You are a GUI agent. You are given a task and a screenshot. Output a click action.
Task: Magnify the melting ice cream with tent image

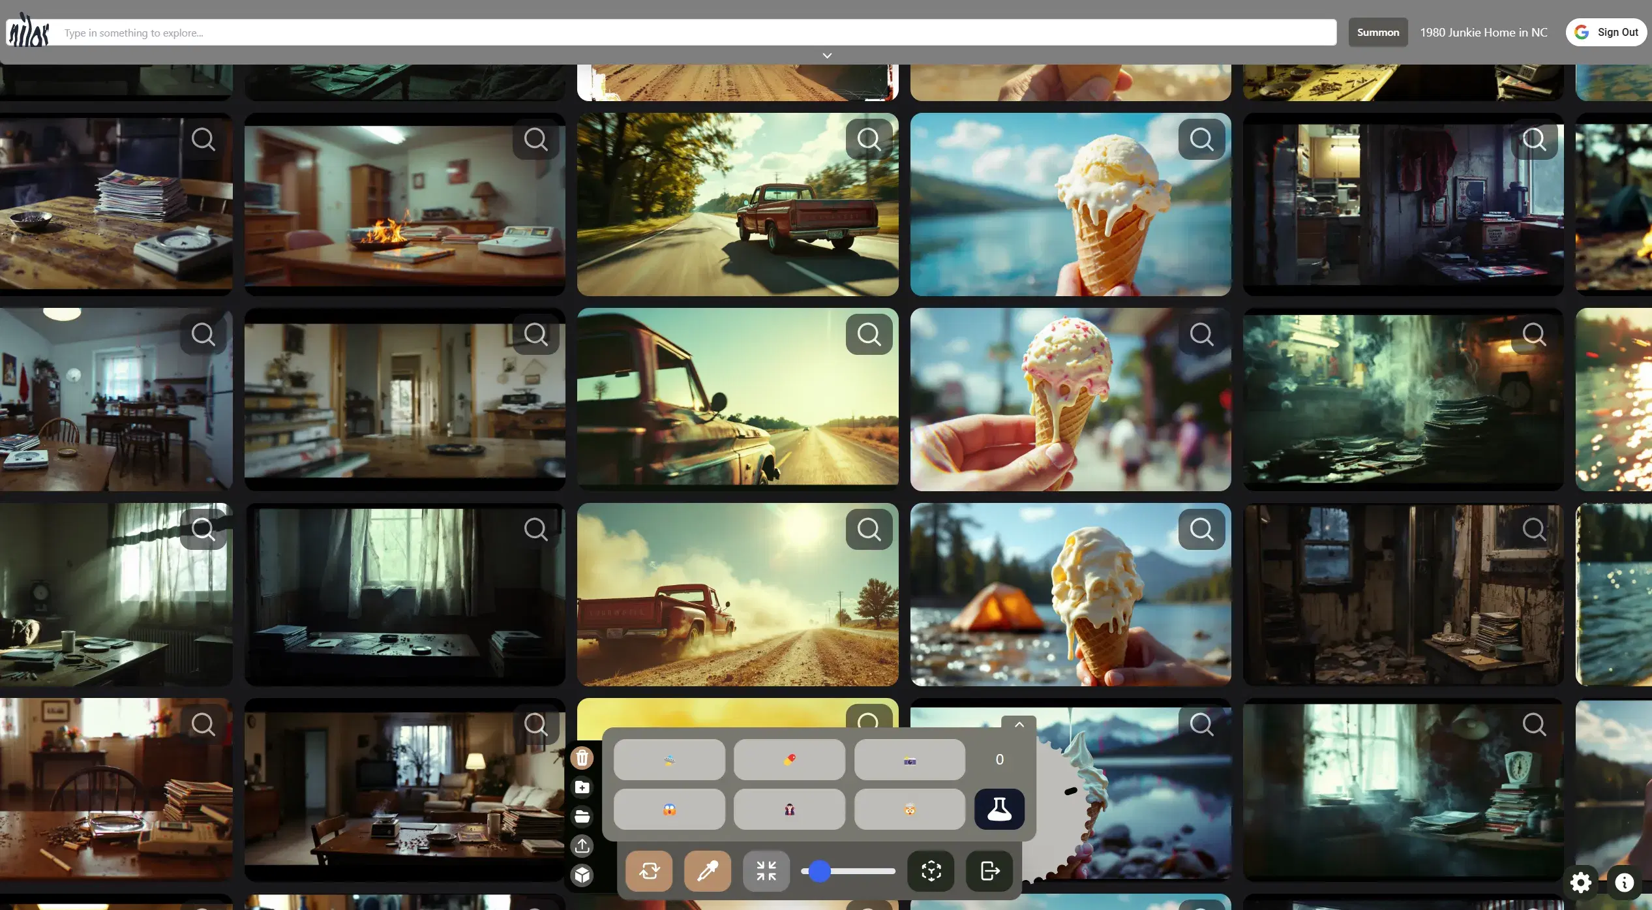pyautogui.click(x=1201, y=529)
